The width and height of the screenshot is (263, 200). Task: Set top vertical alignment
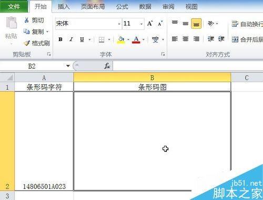pyautogui.click(x=175, y=23)
